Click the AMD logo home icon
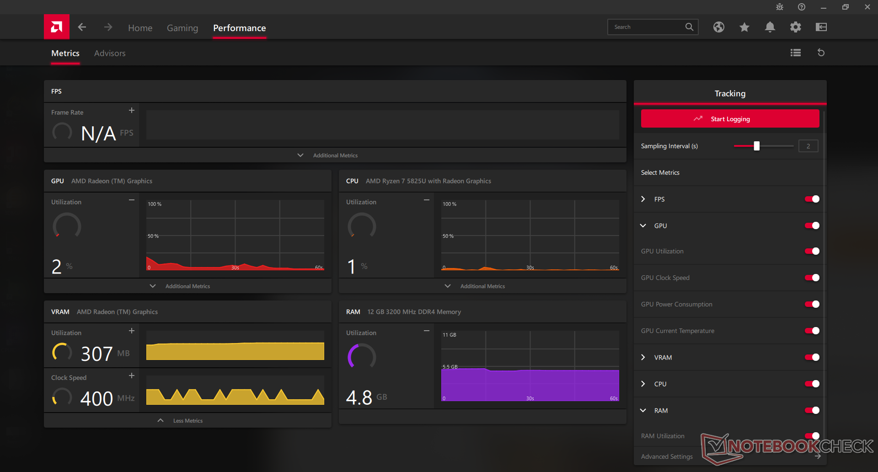Viewport: 878px width, 472px height. pyautogui.click(x=56, y=27)
